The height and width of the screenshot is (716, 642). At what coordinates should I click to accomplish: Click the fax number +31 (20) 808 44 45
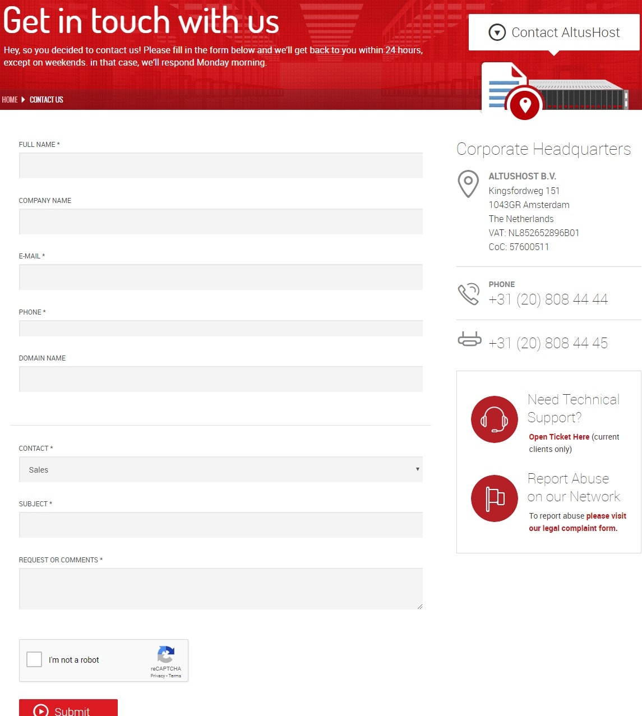pyautogui.click(x=548, y=343)
